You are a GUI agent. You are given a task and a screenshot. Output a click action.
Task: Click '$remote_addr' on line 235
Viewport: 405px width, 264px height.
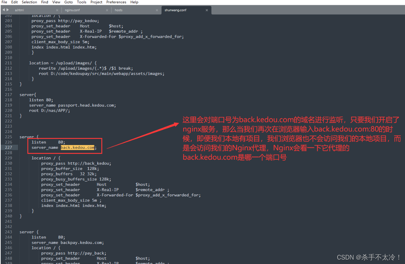coord(150,190)
